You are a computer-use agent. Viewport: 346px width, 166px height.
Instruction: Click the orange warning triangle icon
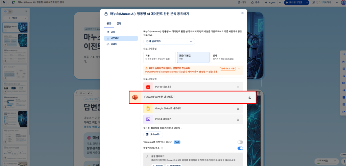coord(147,68)
